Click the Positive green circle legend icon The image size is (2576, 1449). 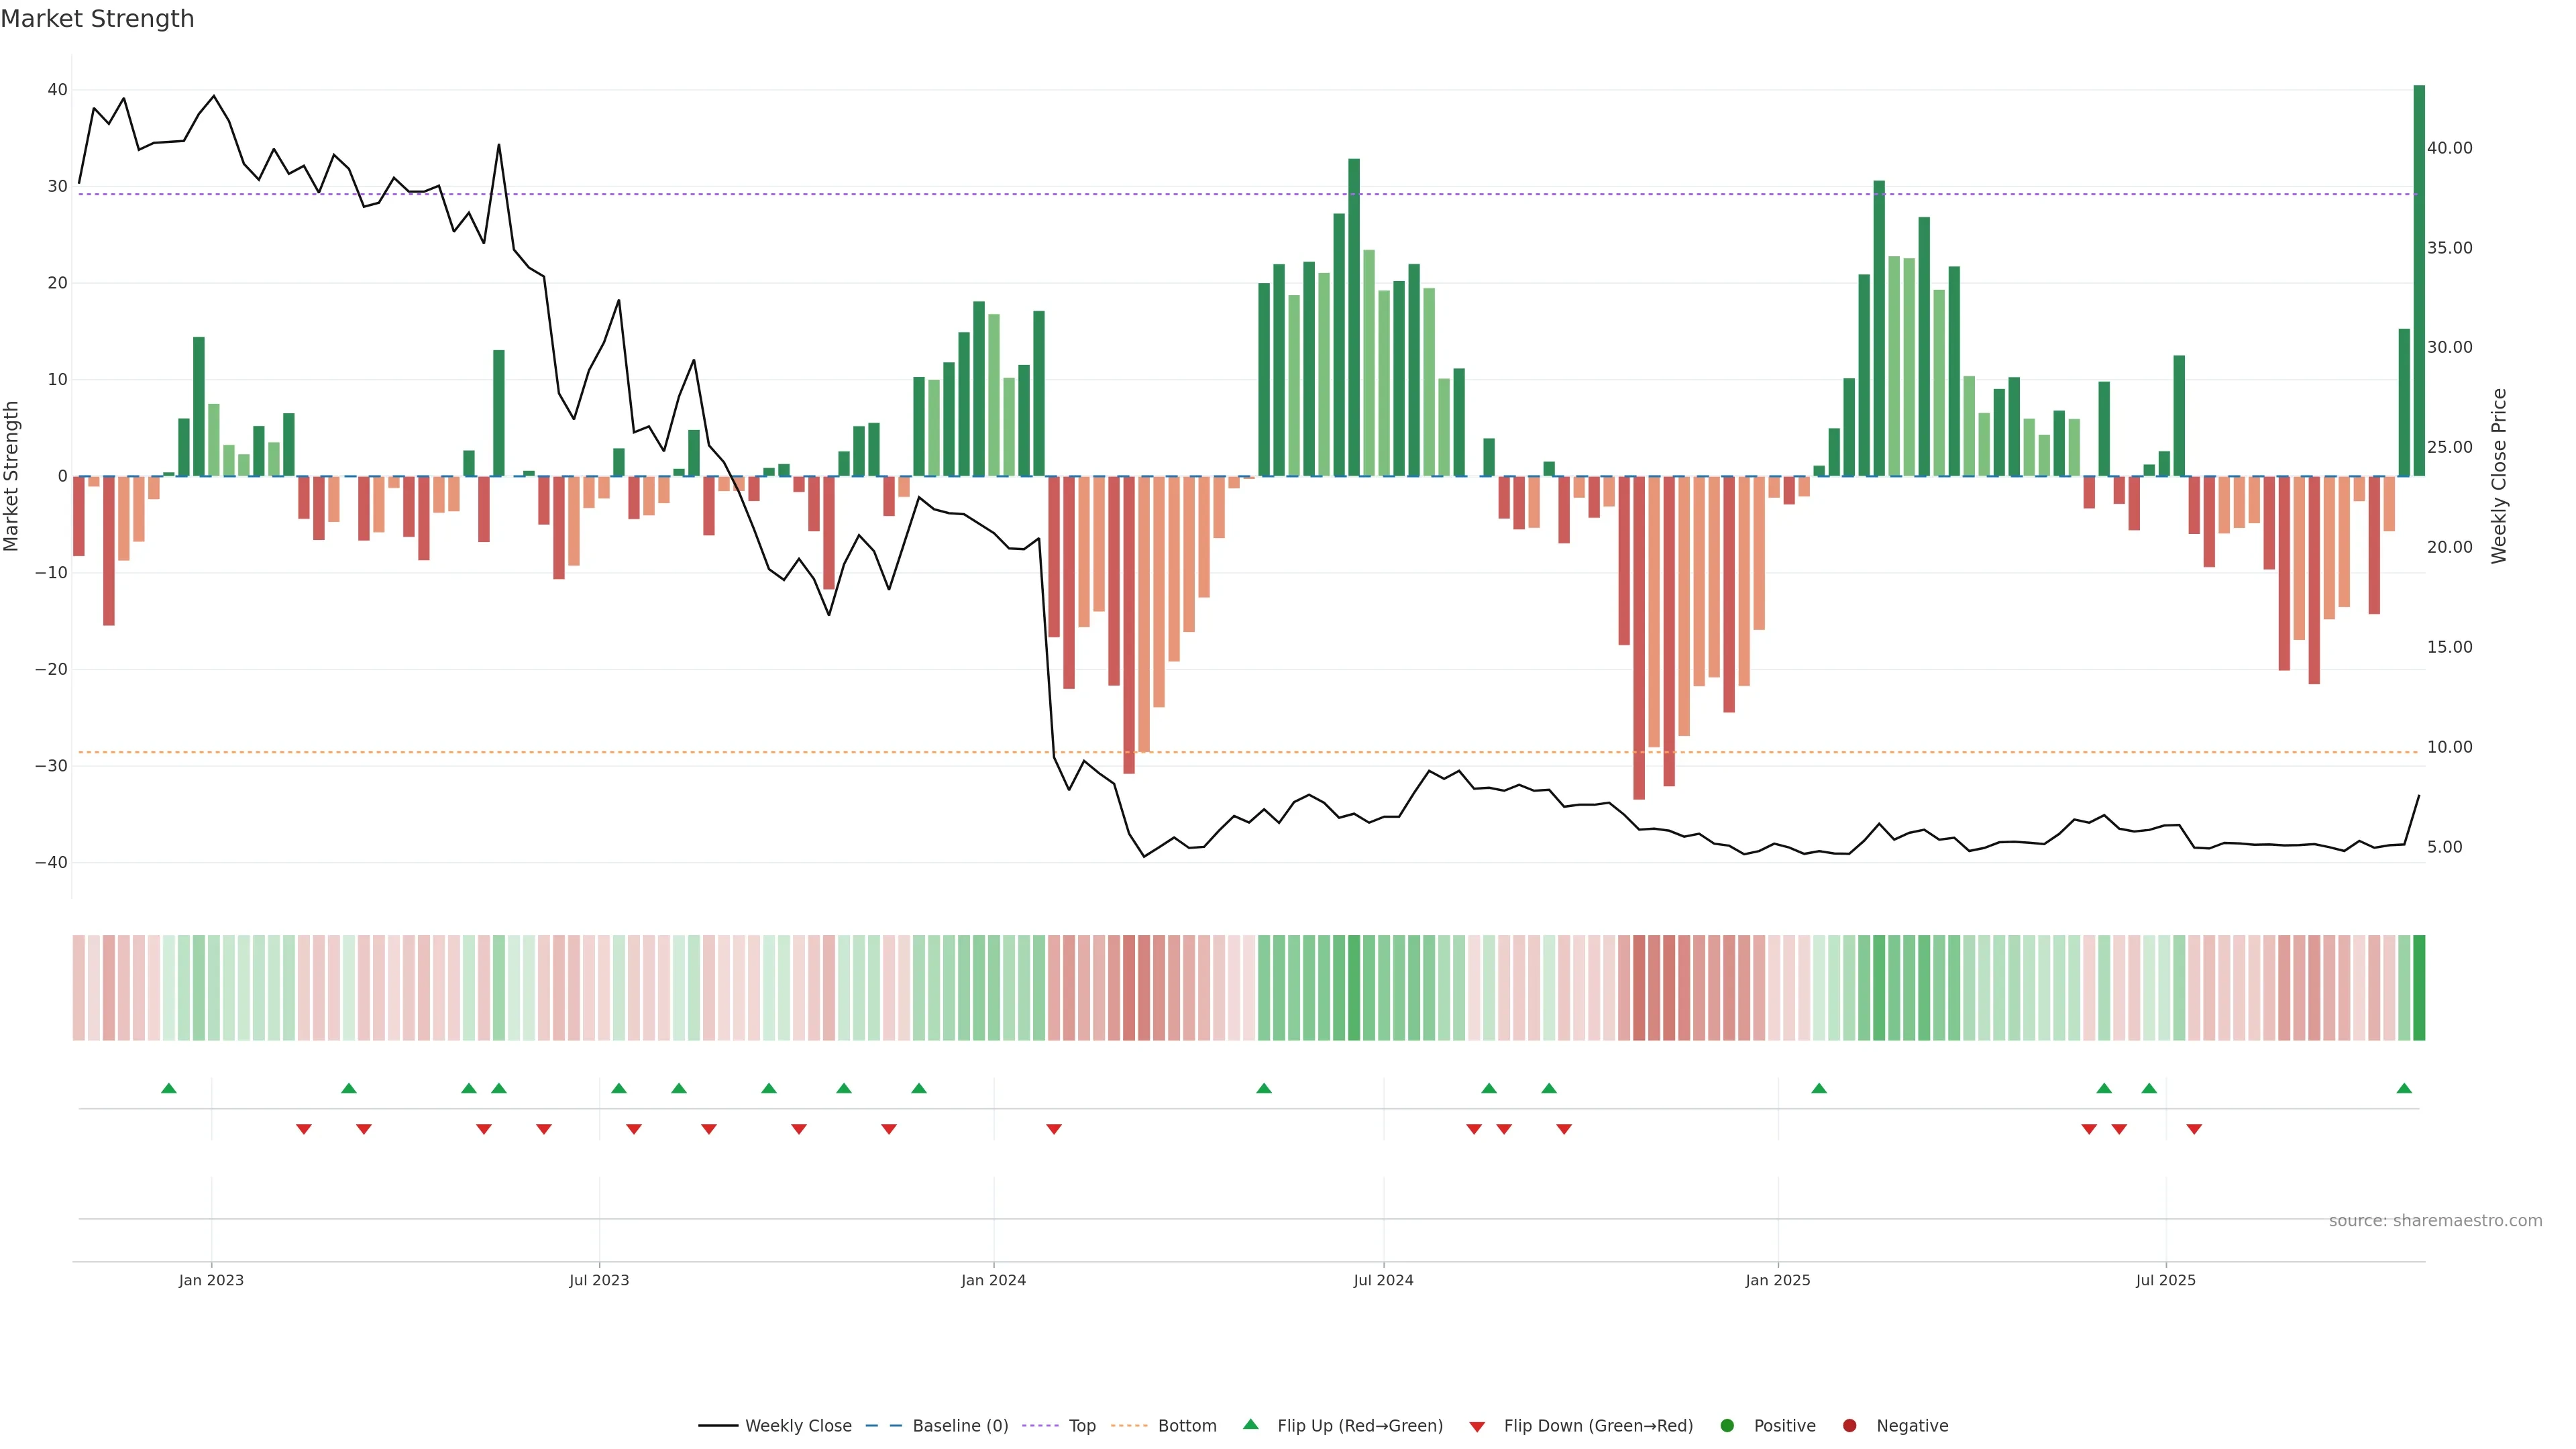click(x=1727, y=1426)
